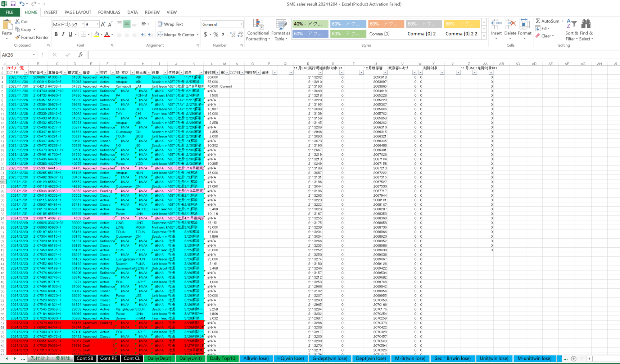Click the Copy icon
Image resolution: width=620 pixels, height=364 pixels.
tap(18, 29)
